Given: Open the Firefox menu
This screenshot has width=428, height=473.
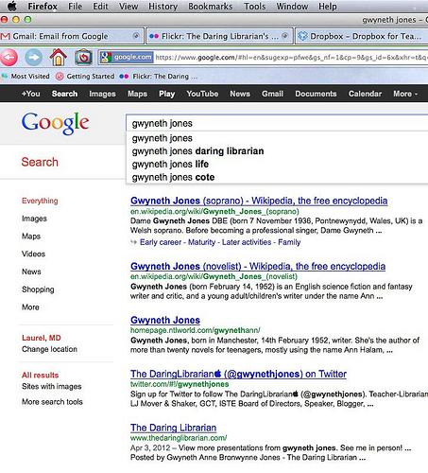Looking at the screenshot, I should (x=43, y=6).
